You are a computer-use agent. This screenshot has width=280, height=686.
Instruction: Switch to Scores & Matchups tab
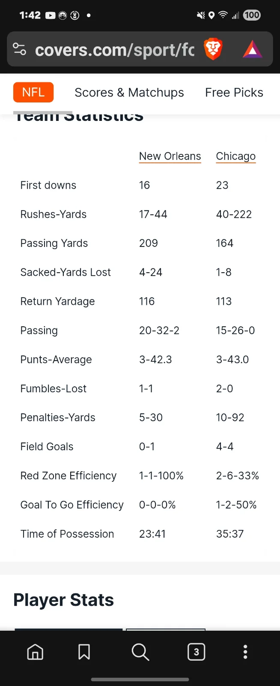(129, 93)
